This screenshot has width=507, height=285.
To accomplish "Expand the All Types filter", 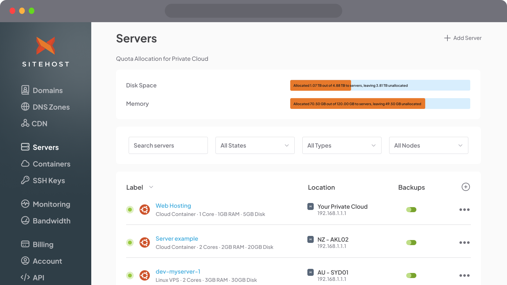I will click(x=342, y=145).
